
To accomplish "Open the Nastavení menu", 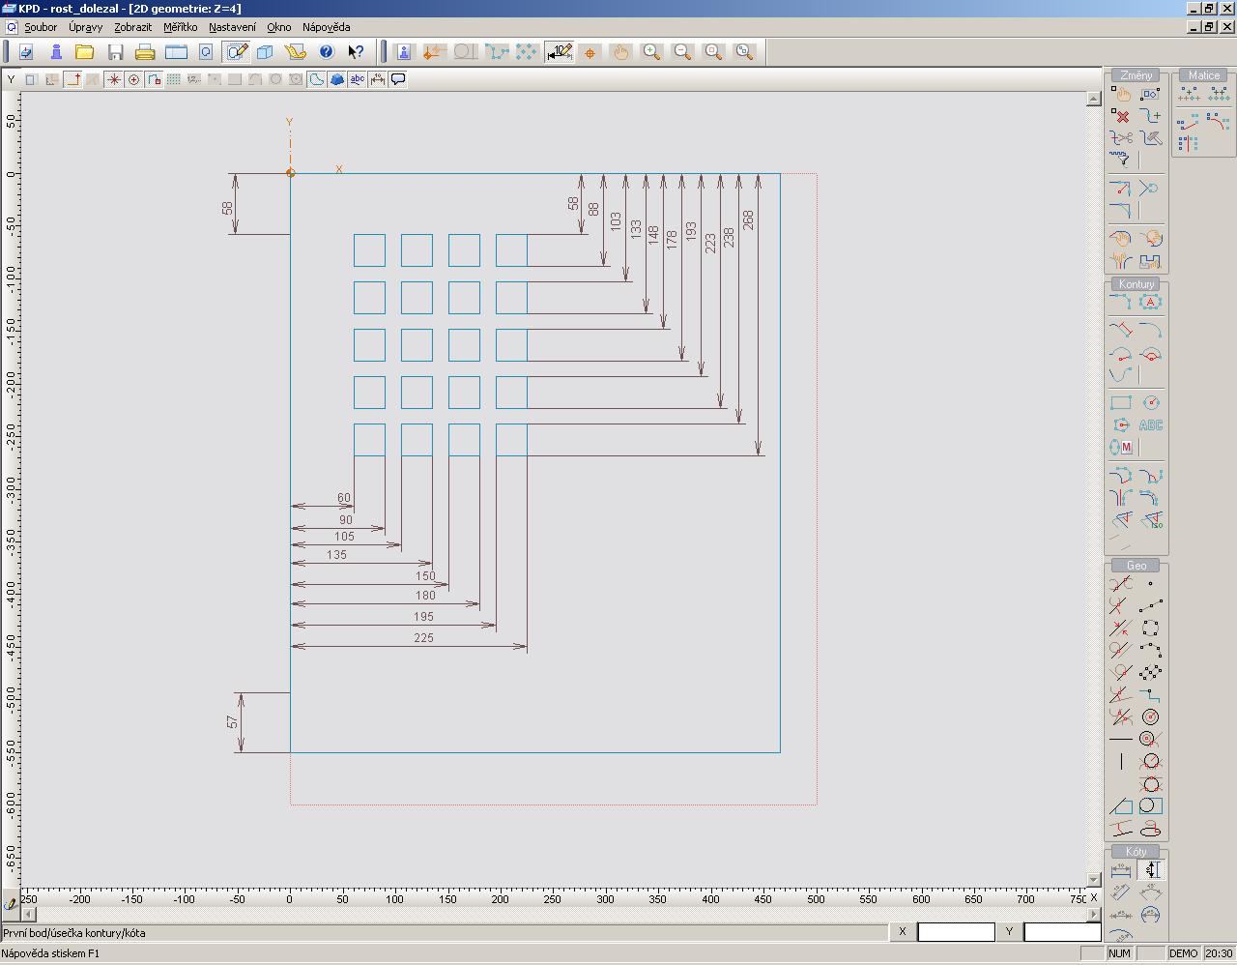I will [232, 27].
